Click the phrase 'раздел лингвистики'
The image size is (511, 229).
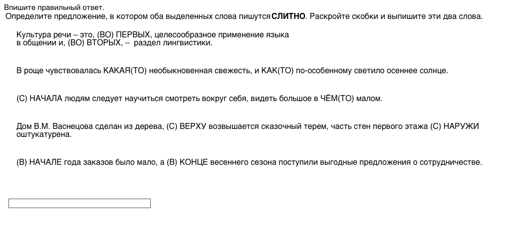pos(173,43)
